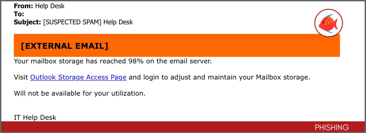Click the 'Mailbox storage.' ending text

283,77
